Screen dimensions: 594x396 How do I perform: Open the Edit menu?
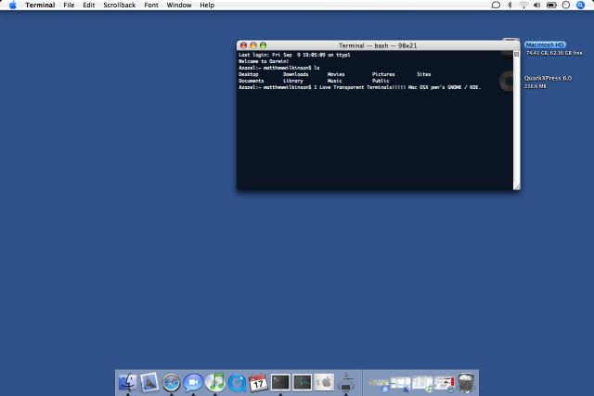[89, 5]
